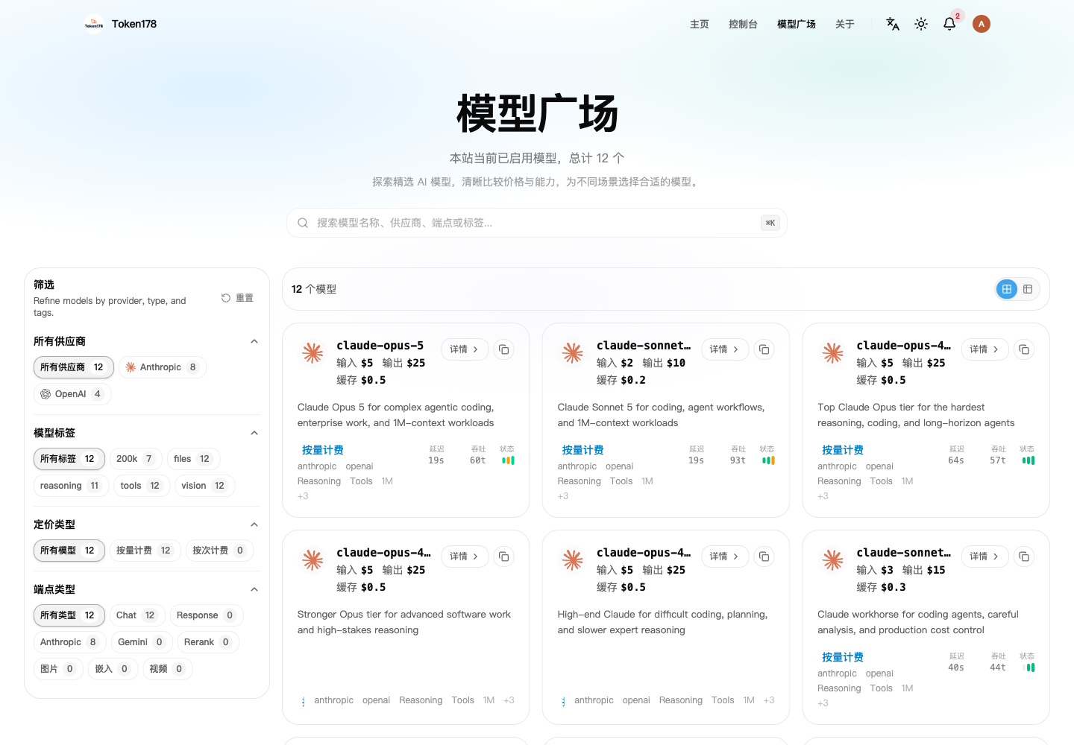
Task: Open 详情 on 'Claude workhorse' card
Action: 985,557
